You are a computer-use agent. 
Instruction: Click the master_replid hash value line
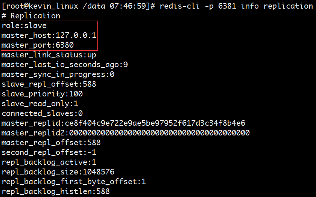pos(123,123)
